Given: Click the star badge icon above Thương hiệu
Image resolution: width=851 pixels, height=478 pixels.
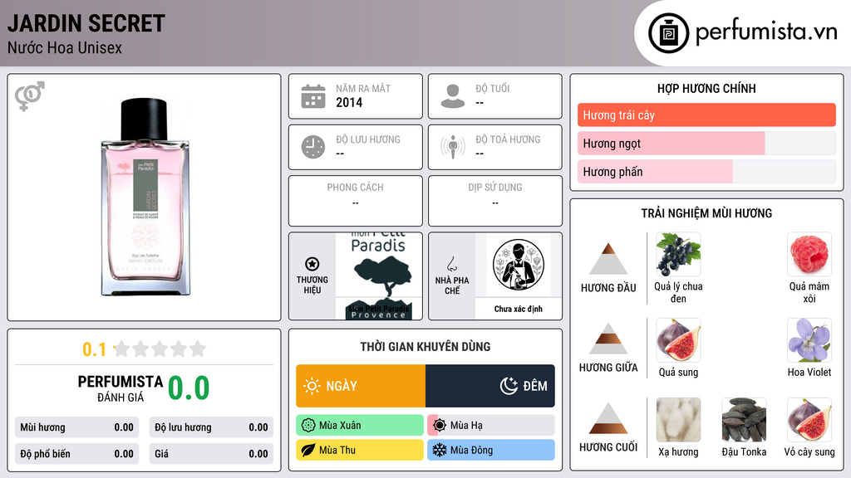Looking at the screenshot, I should click(312, 264).
